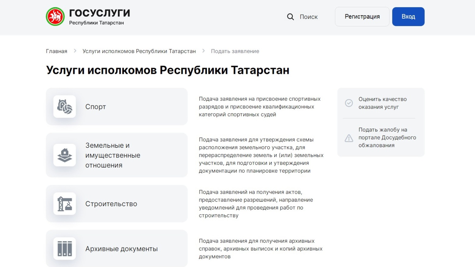The height and width of the screenshot is (267, 475).
Task: Click the Регистрация button
Action: [x=362, y=17]
